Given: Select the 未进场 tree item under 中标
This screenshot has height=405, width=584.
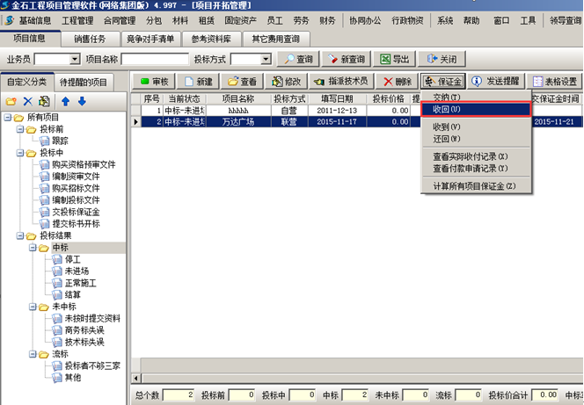Looking at the screenshot, I should coord(77,271).
